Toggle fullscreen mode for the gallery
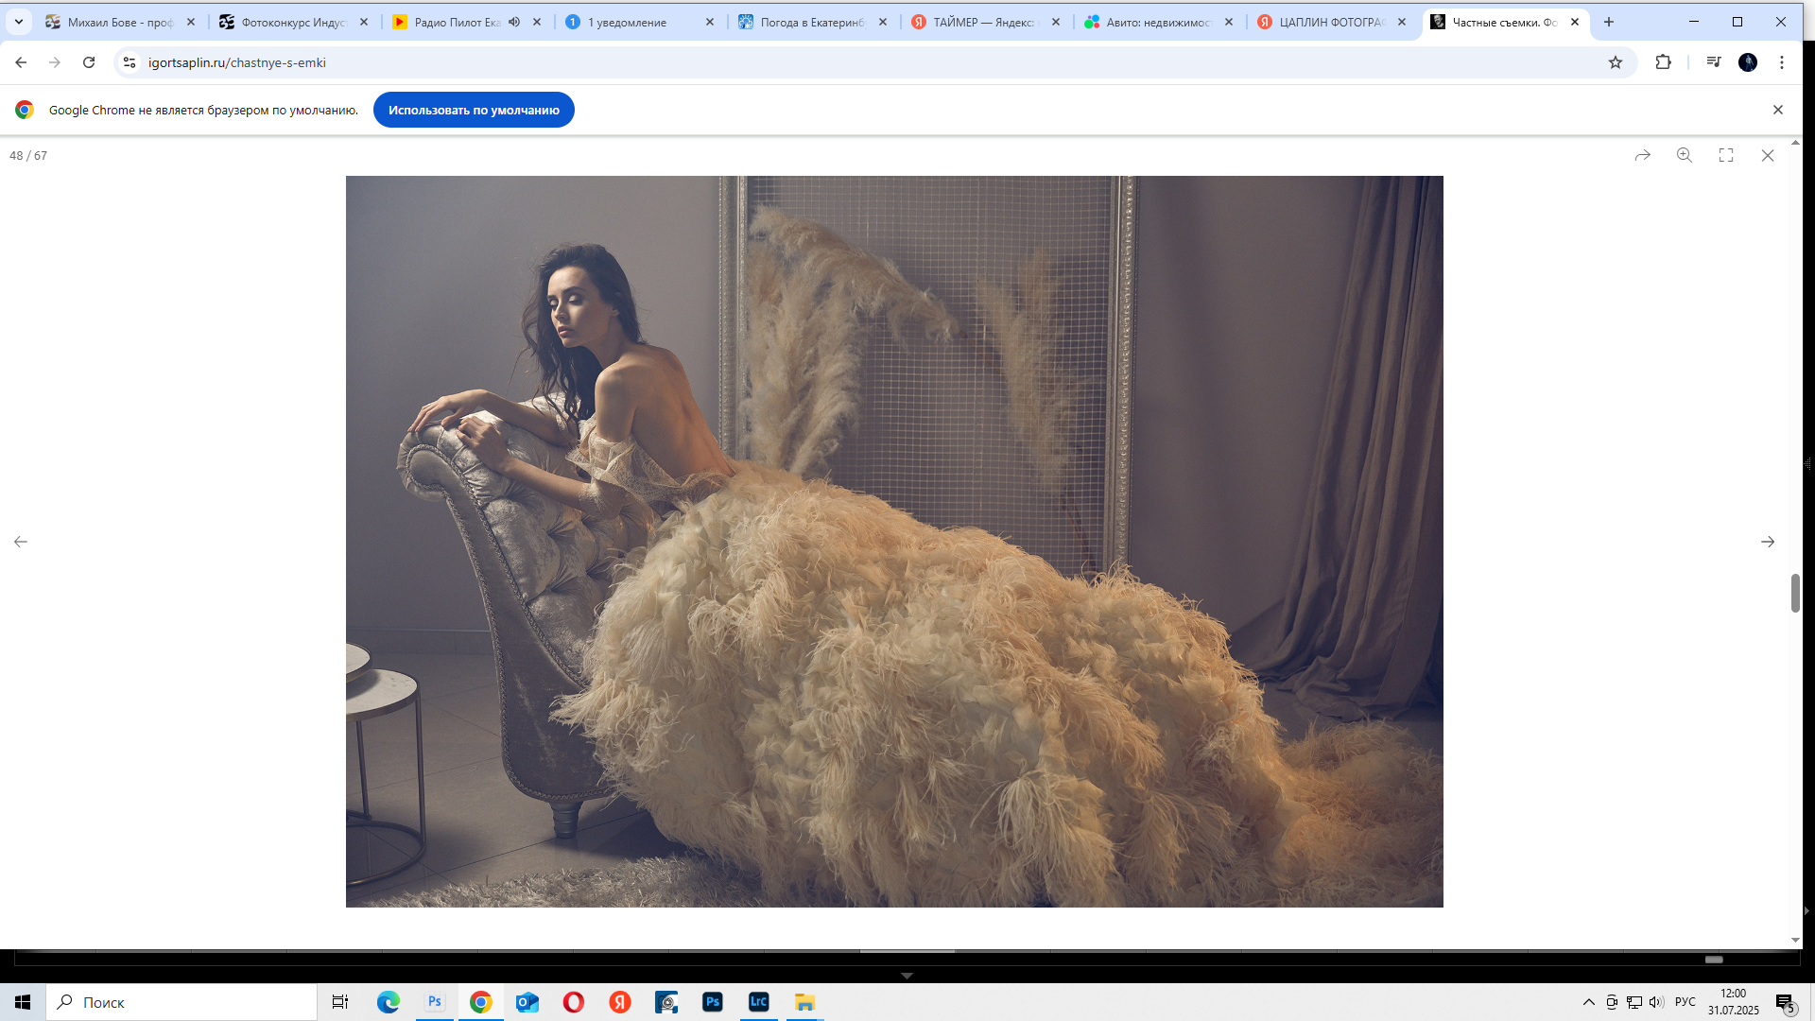The image size is (1815, 1021). click(1726, 155)
